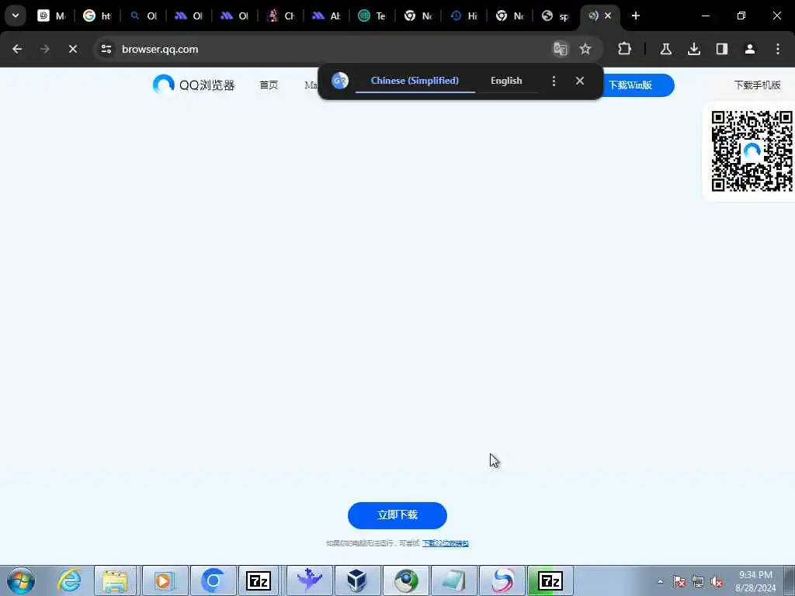Click the 立即下载 button
Screen dimensions: 795x596
pyautogui.click(x=397, y=515)
